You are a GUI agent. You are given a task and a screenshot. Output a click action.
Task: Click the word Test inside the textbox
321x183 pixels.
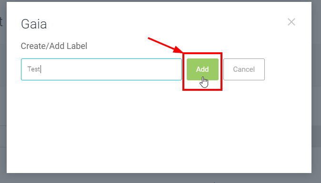point(33,69)
